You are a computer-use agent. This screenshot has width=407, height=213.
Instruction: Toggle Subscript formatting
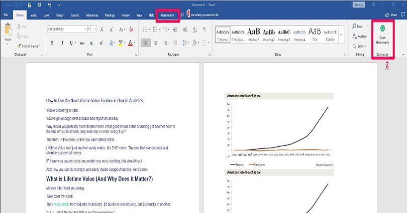(x=91, y=43)
